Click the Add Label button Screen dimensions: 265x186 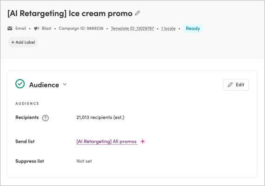23,42
